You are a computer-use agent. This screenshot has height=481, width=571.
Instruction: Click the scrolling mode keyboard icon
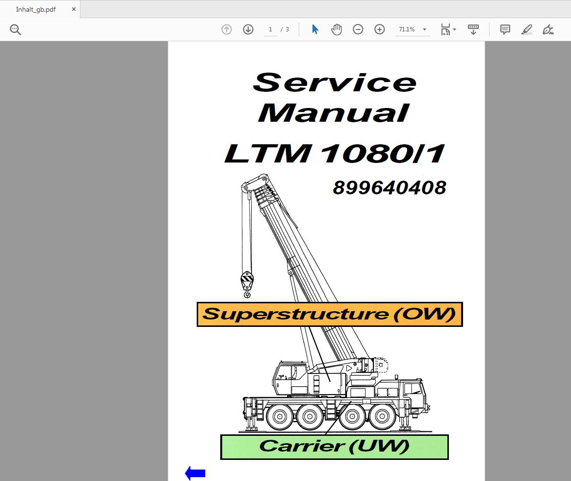coord(473,29)
